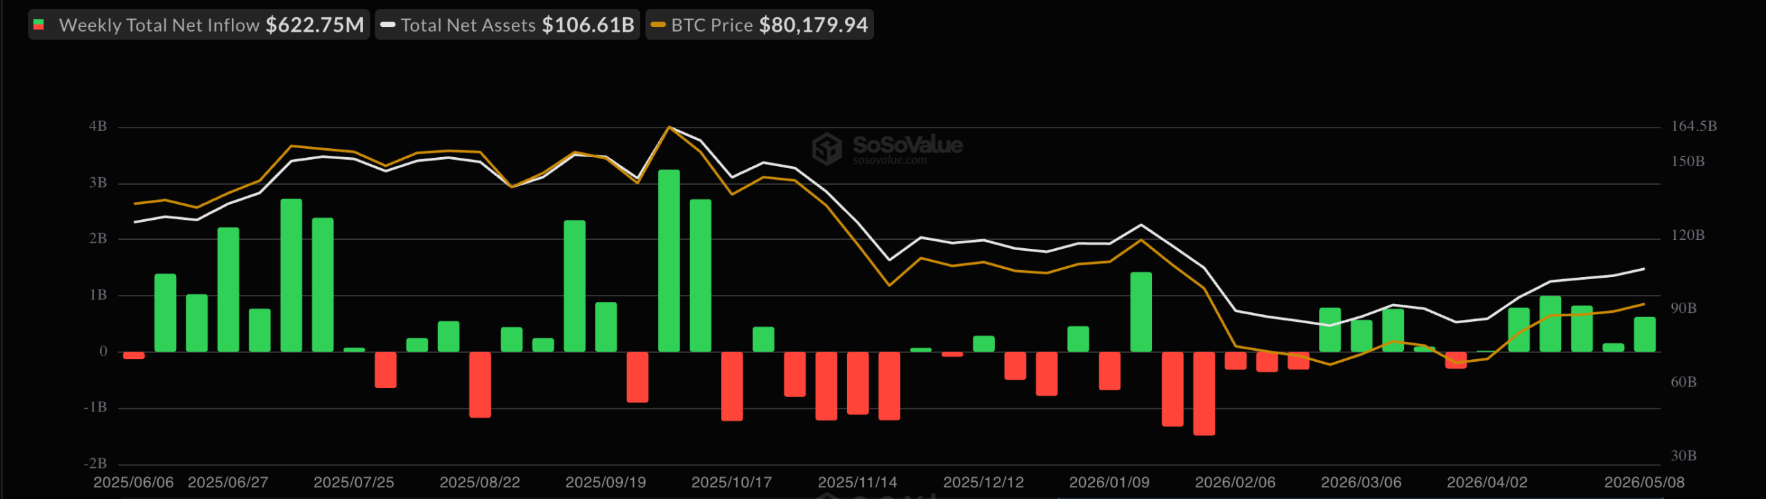
Task: Click the 60B right axis label
Action: [1683, 382]
